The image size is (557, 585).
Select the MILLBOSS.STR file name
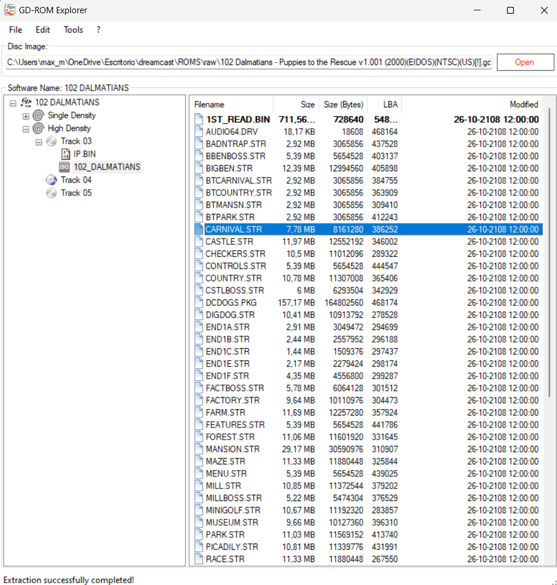coord(234,498)
